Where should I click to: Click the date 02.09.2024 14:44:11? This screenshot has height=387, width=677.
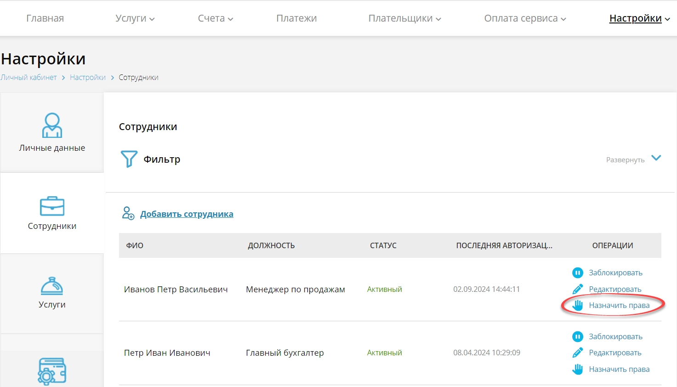(486, 289)
